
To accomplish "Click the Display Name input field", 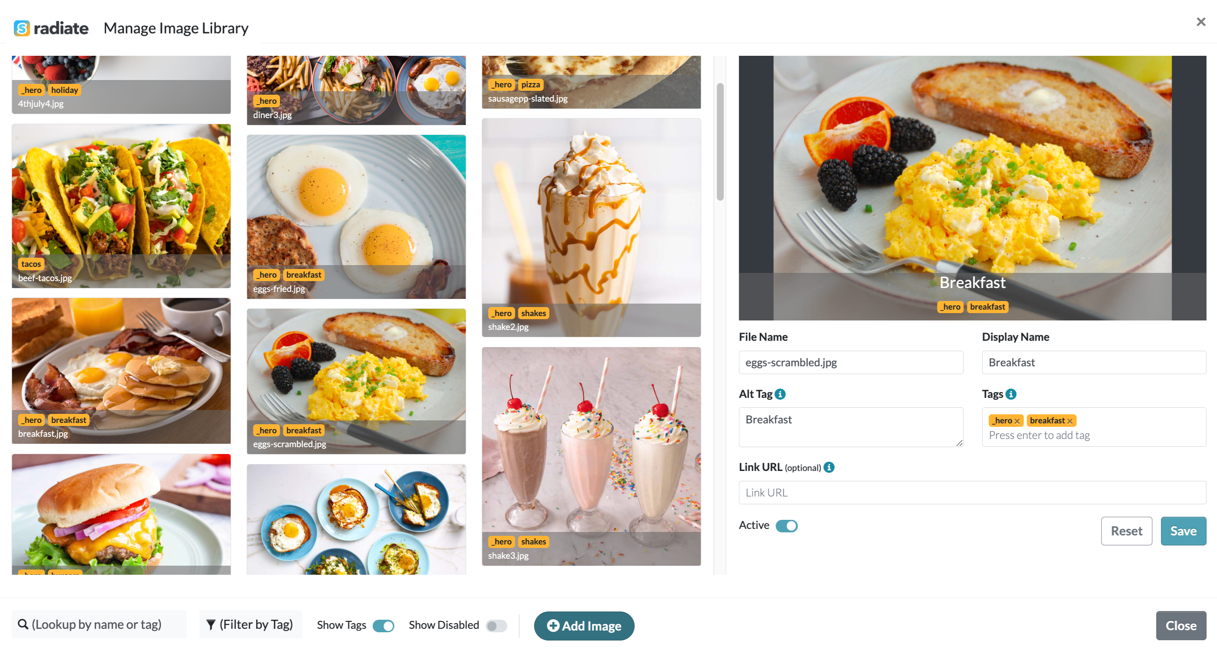I will (1094, 362).
